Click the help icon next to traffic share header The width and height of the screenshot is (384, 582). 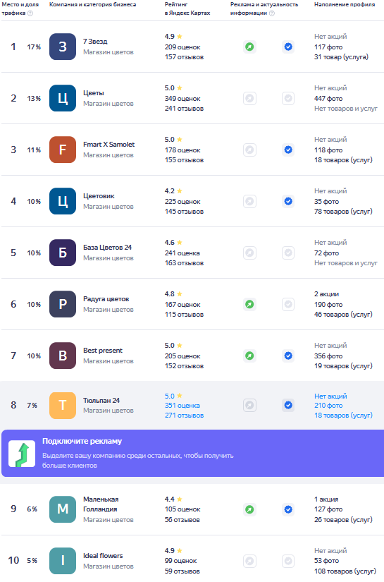[x=30, y=13]
